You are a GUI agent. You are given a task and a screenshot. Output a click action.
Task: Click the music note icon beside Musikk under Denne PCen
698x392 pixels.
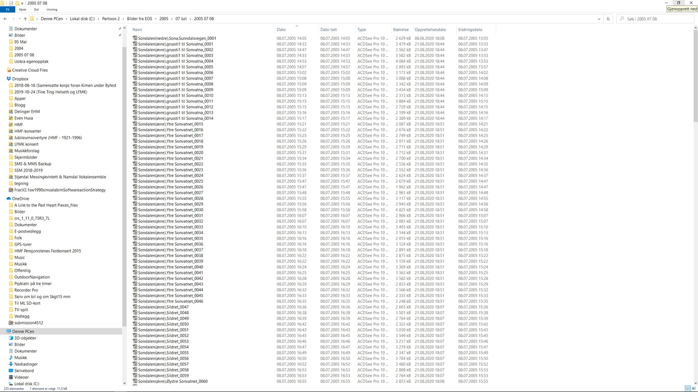[x=11, y=358]
